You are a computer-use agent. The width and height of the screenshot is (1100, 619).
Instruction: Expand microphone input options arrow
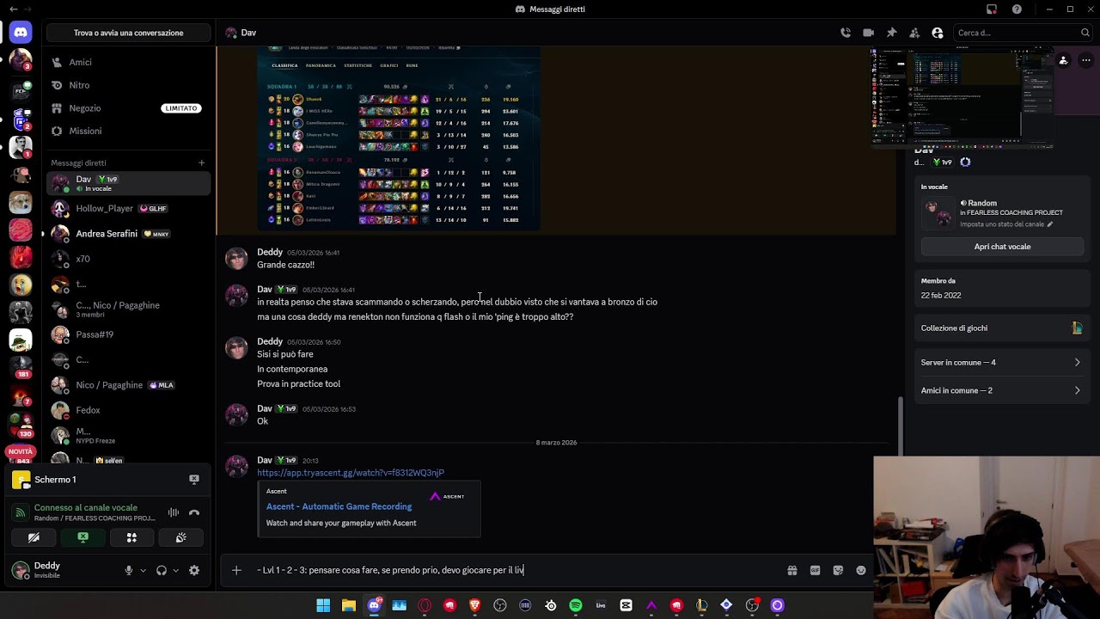[x=143, y=570]
